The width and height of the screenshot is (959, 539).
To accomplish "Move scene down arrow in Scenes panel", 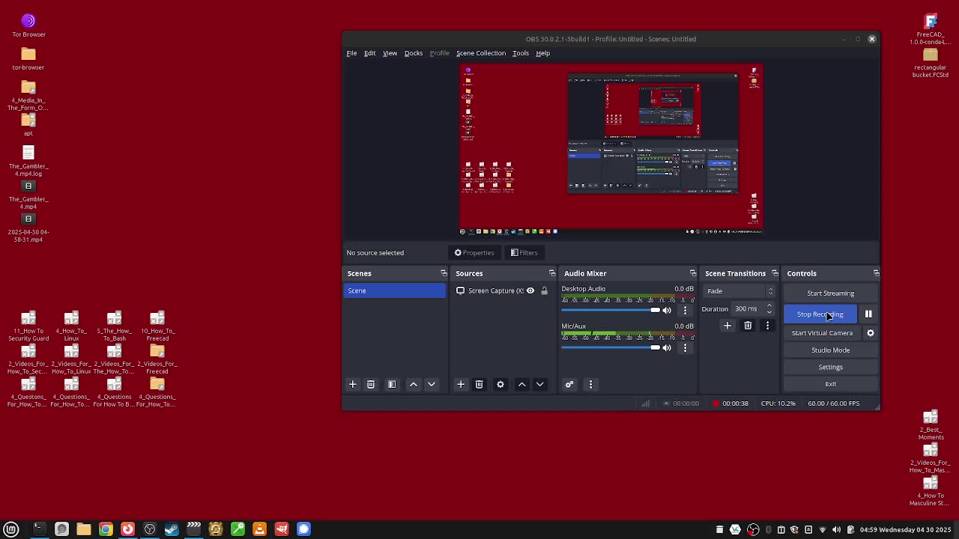I will (x=432, y=384).
